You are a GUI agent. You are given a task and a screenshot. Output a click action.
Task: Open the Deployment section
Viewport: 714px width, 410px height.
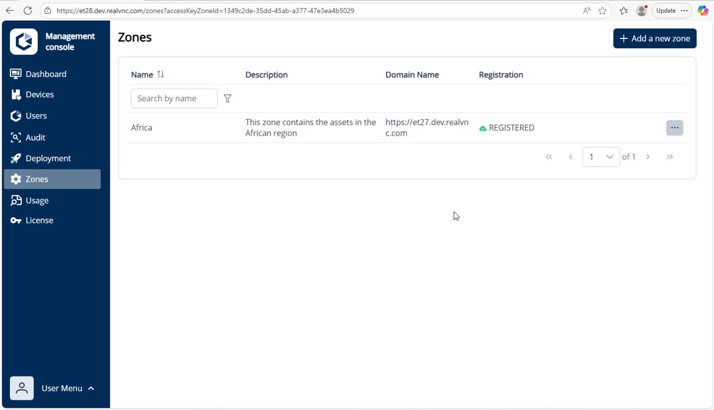48,159
